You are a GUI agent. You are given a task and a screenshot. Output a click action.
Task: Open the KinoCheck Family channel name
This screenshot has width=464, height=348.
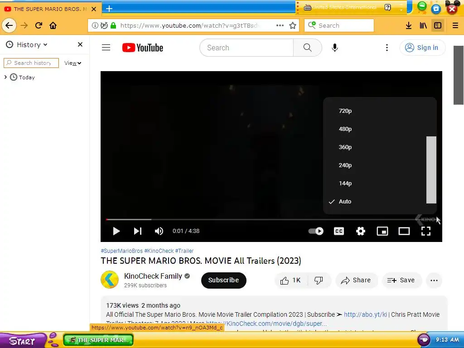pyautogui.click(x=153, y=276)
